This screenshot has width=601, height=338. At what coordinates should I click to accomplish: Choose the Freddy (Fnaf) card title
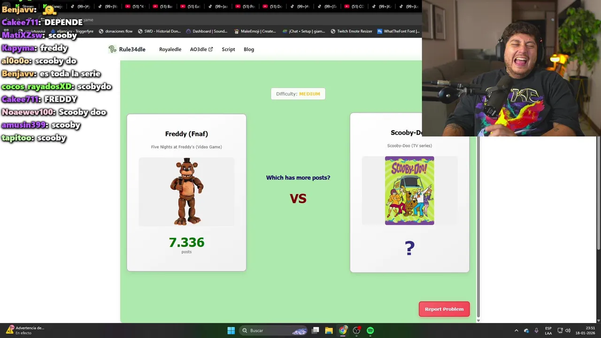[186, 134]
